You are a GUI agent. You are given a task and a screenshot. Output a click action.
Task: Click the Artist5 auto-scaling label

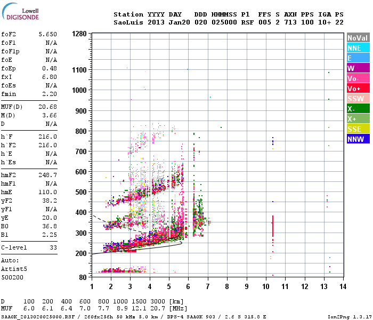tap(14, 269)
